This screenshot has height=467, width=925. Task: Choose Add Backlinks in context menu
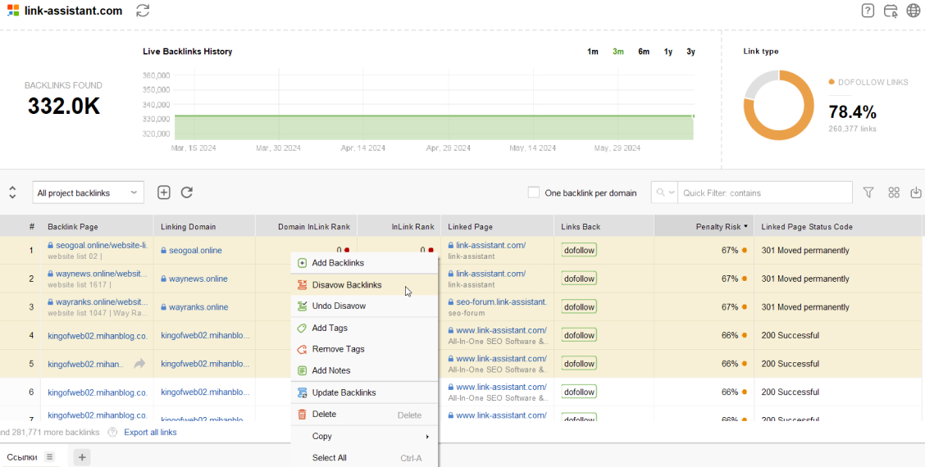(365, 263)
